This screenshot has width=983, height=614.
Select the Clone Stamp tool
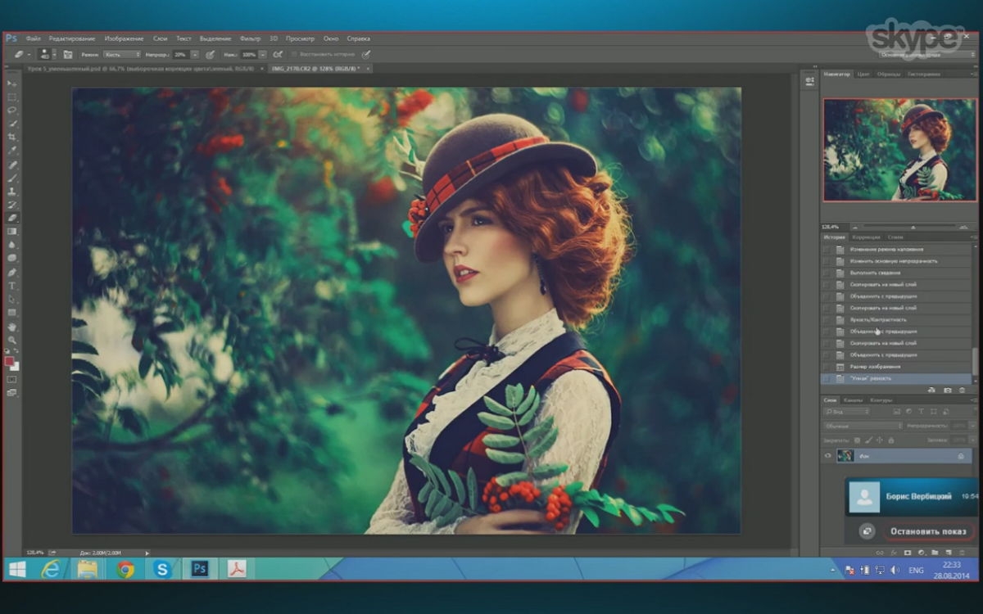[x=12, y=192]
